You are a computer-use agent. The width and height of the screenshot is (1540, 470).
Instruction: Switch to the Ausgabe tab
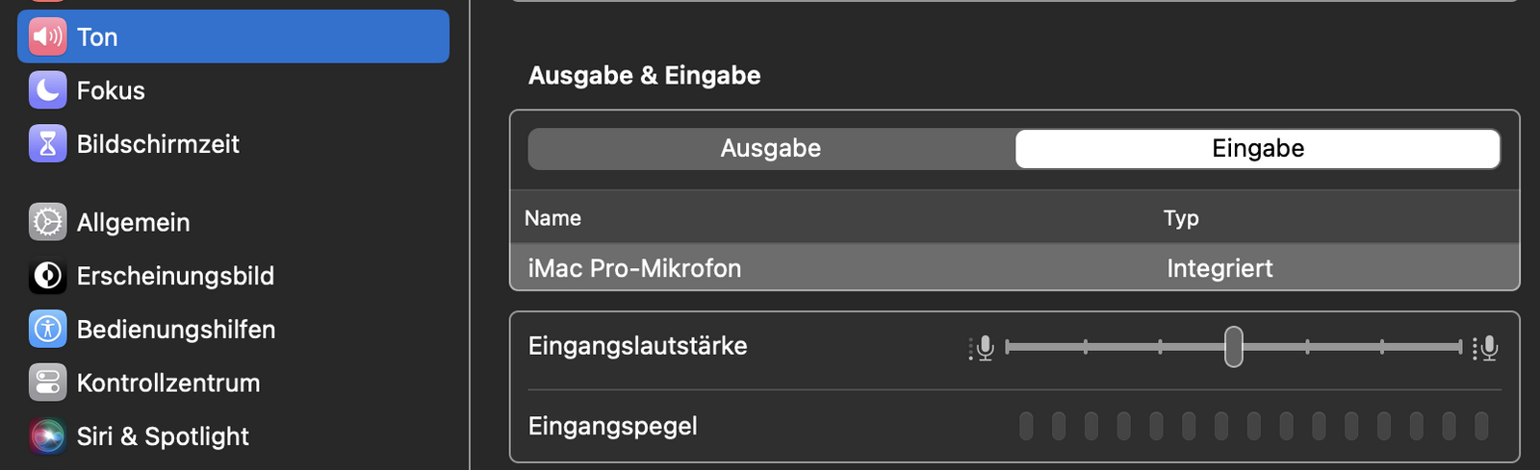tap(771, 149)
